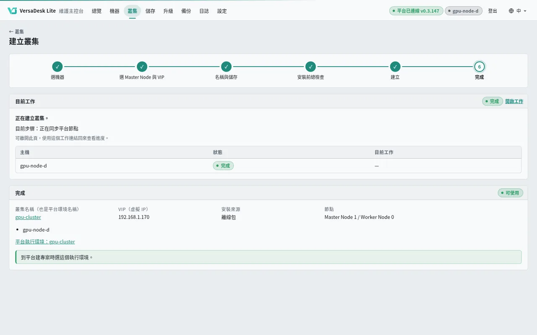
Task: Click the globe language icon
Action: click(511, 11)
